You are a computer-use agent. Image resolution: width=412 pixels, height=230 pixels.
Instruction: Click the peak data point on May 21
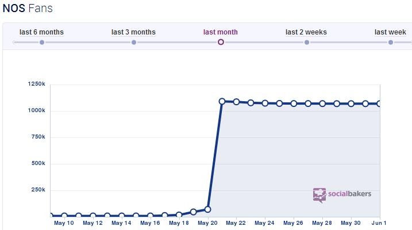pos(222,101)
